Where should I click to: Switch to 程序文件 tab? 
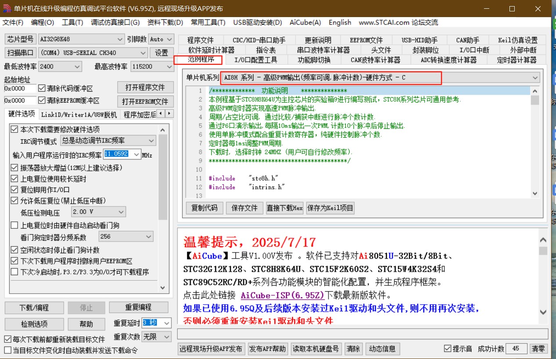point(200,40)
